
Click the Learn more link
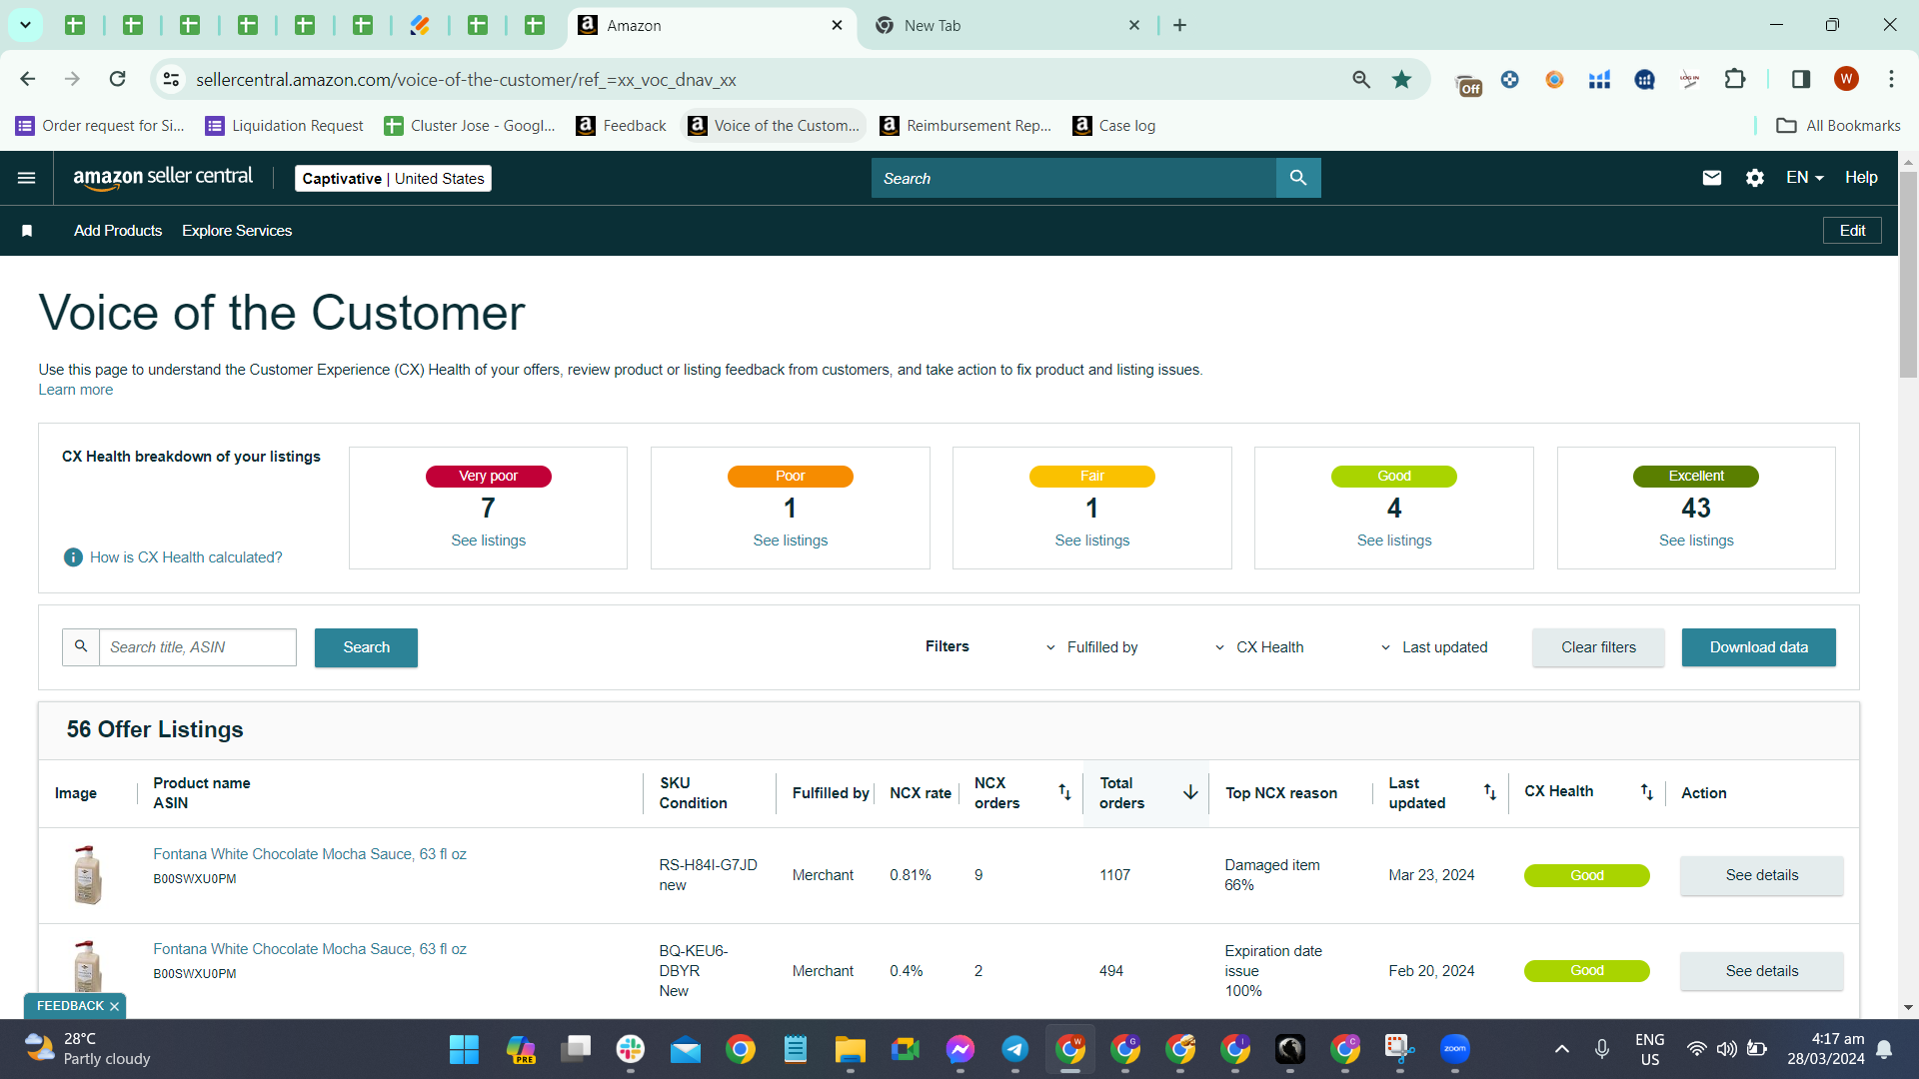[x=76, y=390]
